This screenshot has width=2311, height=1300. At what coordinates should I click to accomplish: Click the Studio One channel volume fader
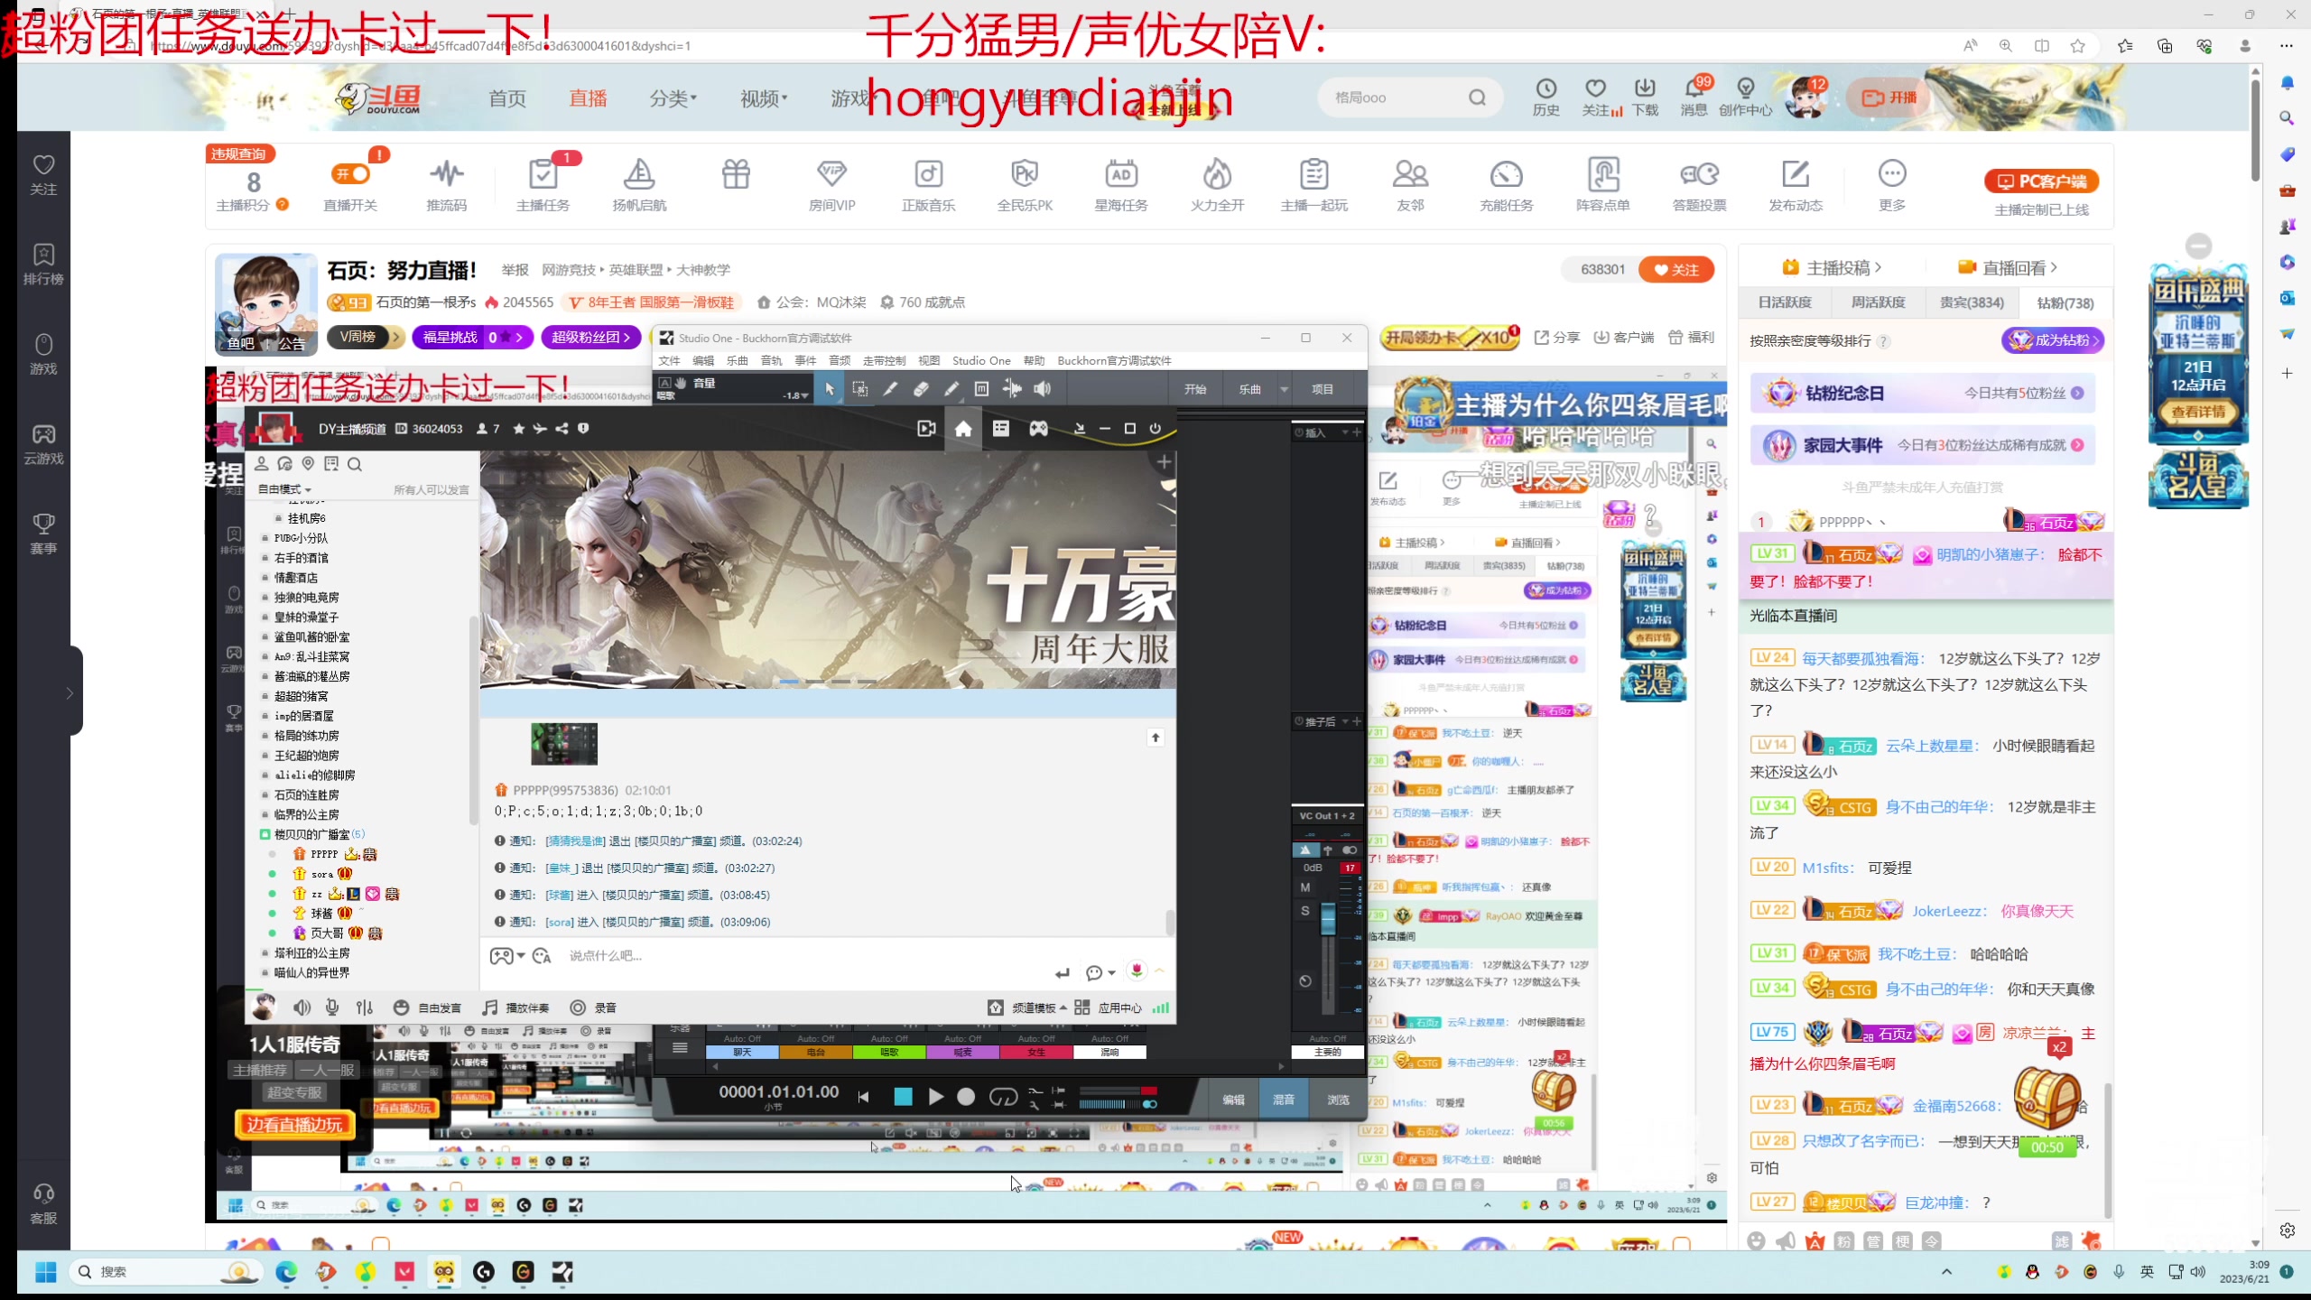point(1327,918)
